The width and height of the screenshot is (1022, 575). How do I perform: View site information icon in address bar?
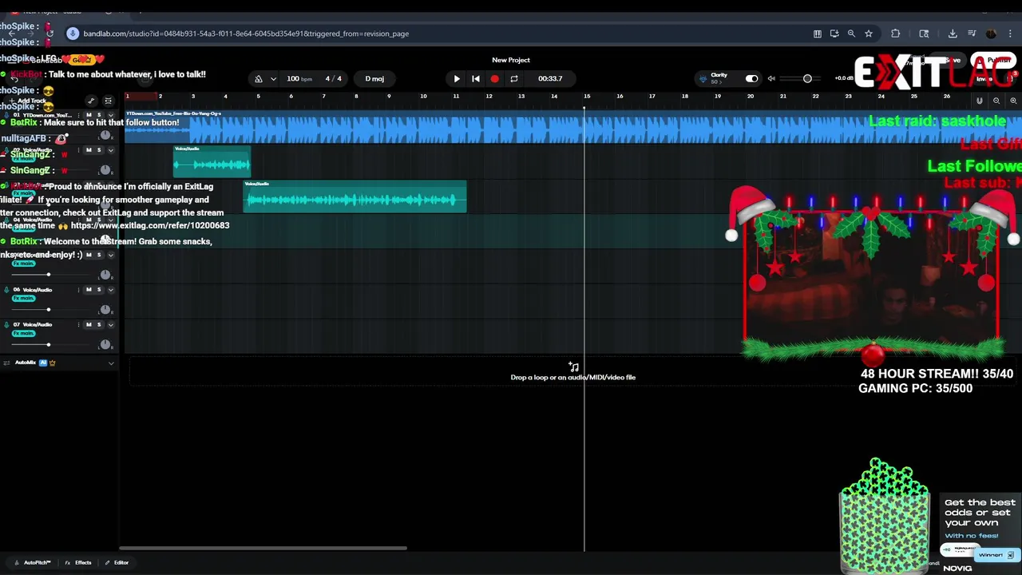pos(73,34)
